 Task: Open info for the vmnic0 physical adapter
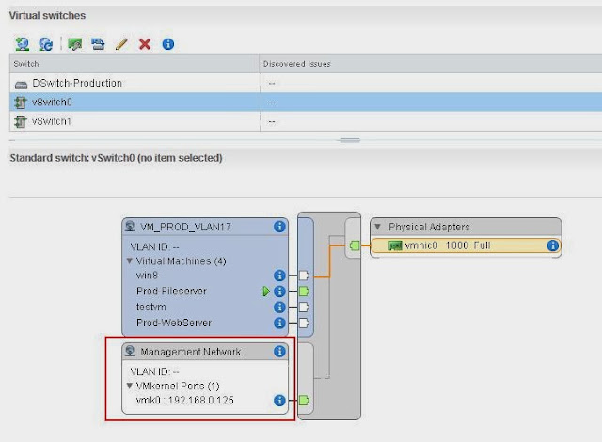click(x=552, y=245)
